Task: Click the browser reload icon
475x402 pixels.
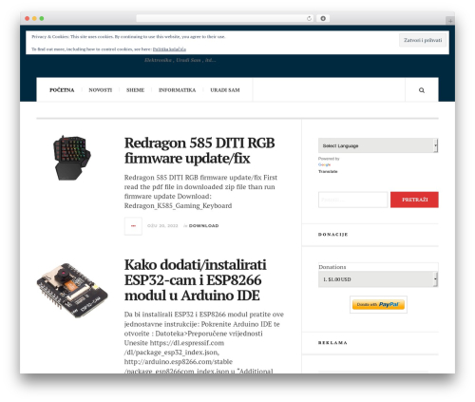Action: [x=309, y=18]
